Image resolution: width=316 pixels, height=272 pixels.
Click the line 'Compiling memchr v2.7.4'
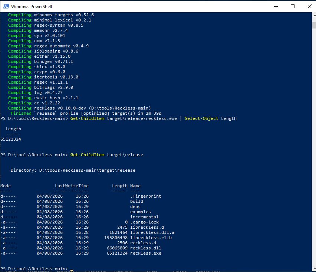(x=38, y=31)
